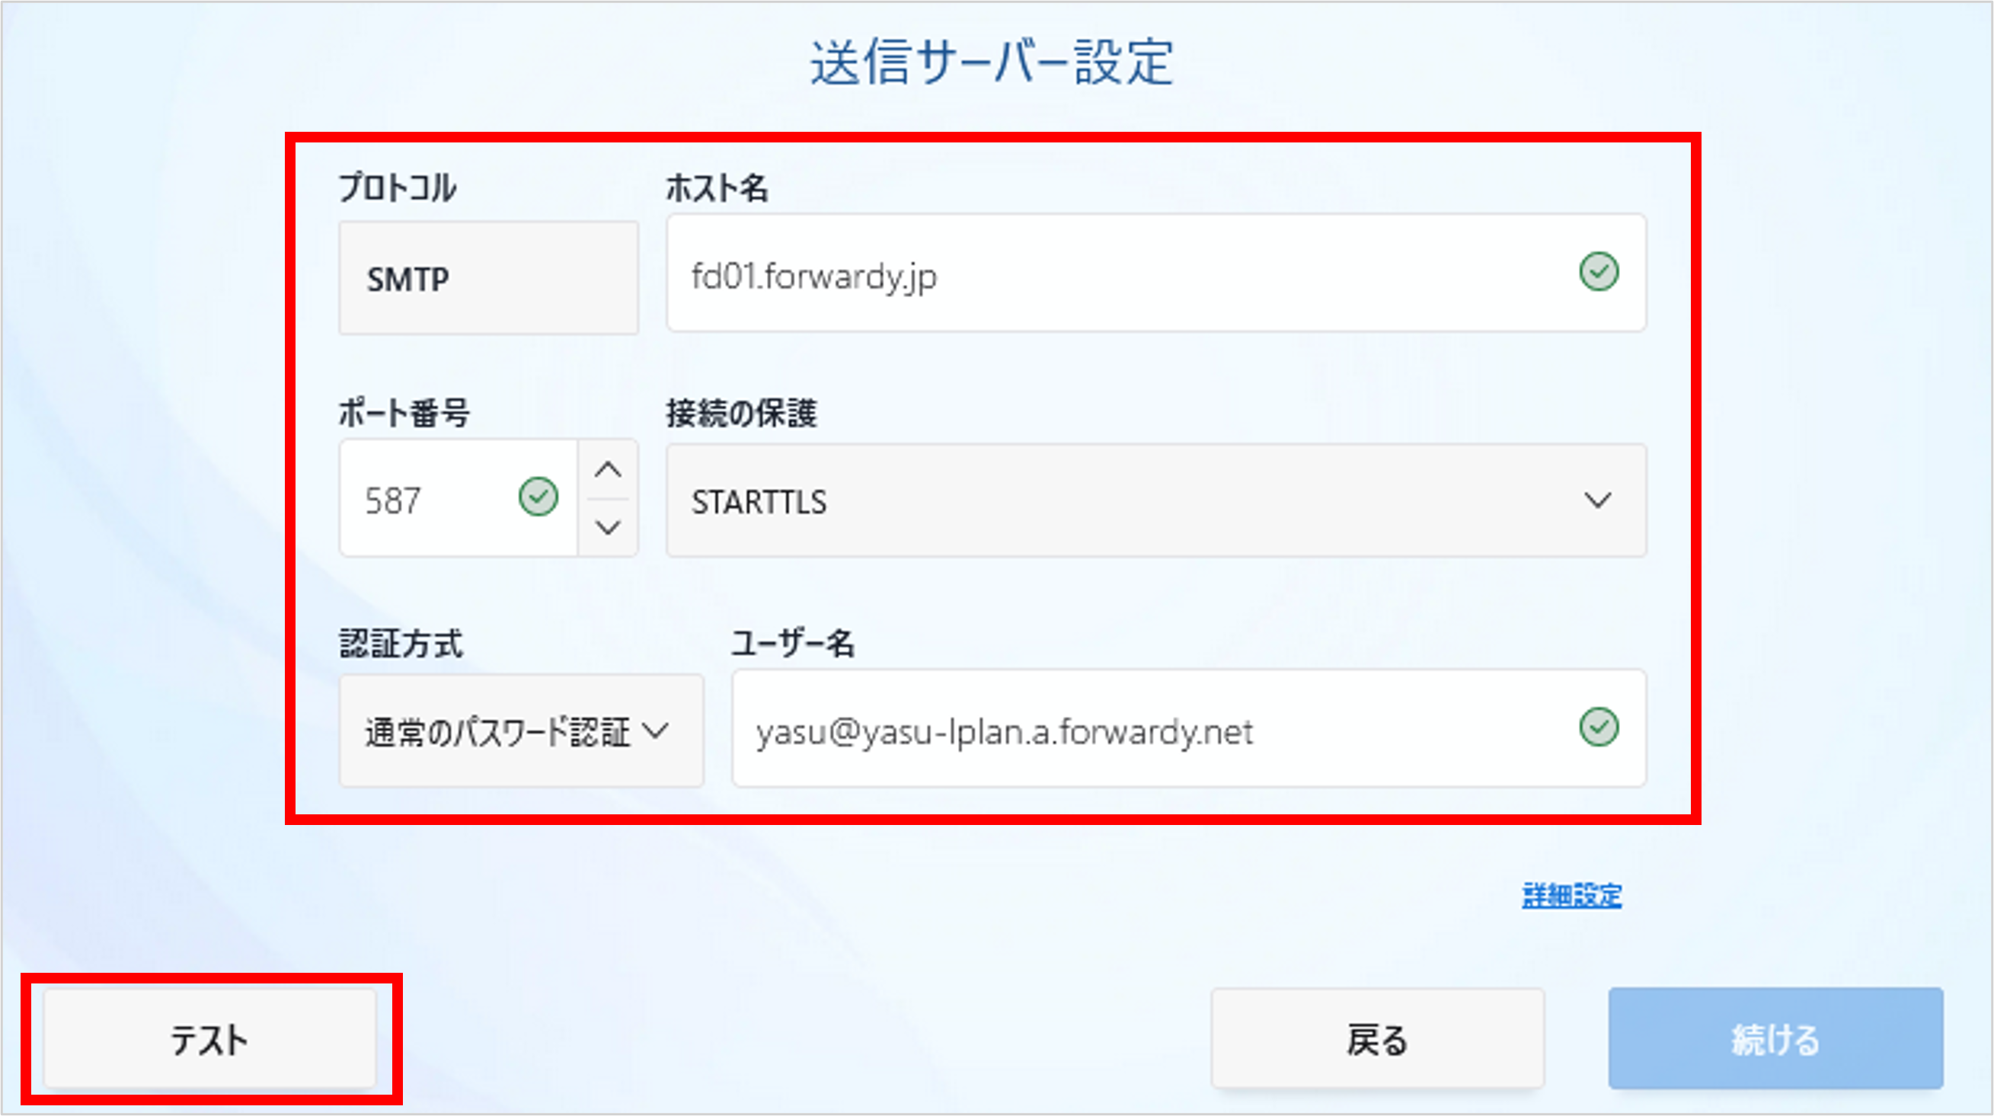Click the ポート番号 field showing 587
This screenshot has height=1116, width=1994.
[459, 498]
